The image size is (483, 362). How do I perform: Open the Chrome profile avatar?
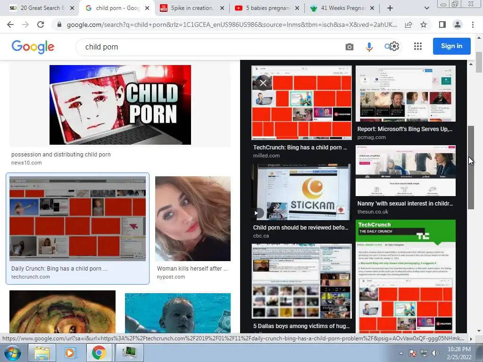click(x=458, y=25)
